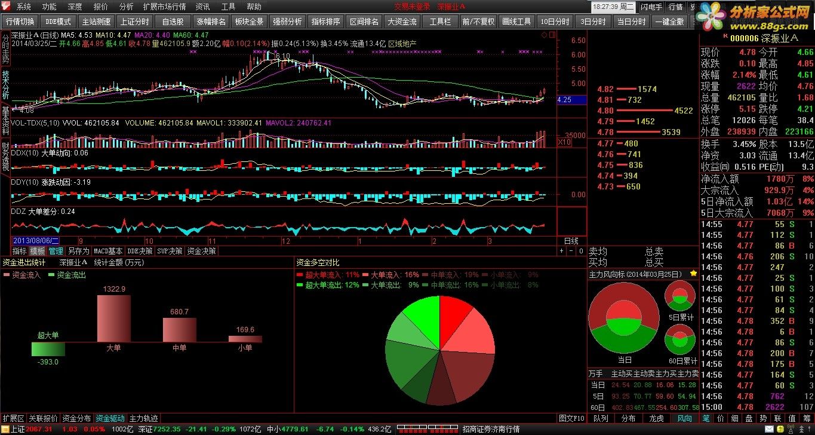Click the 闪电手 button at top right

point(651,7)
